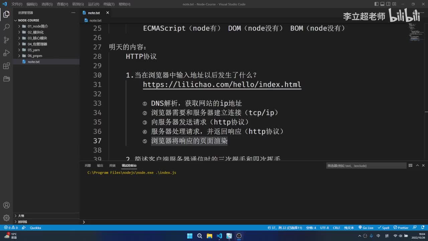Switch to the 问题 panel tab
Image resolution: width=428 pixels, height=241 pixels.
[x=88, y=165]
